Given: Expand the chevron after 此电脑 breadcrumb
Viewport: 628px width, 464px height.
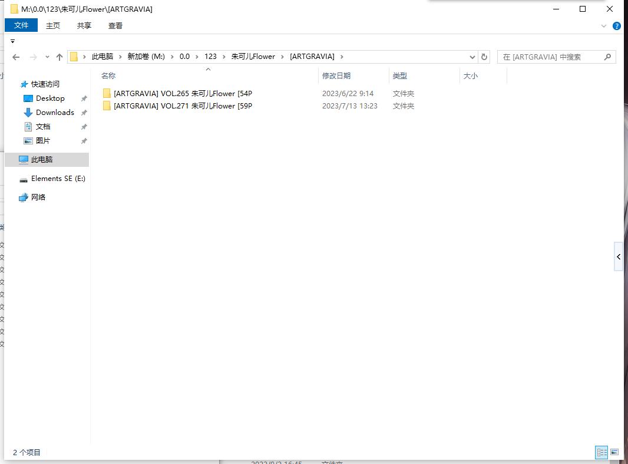Looking at the screenshot, I should point(120,57).
